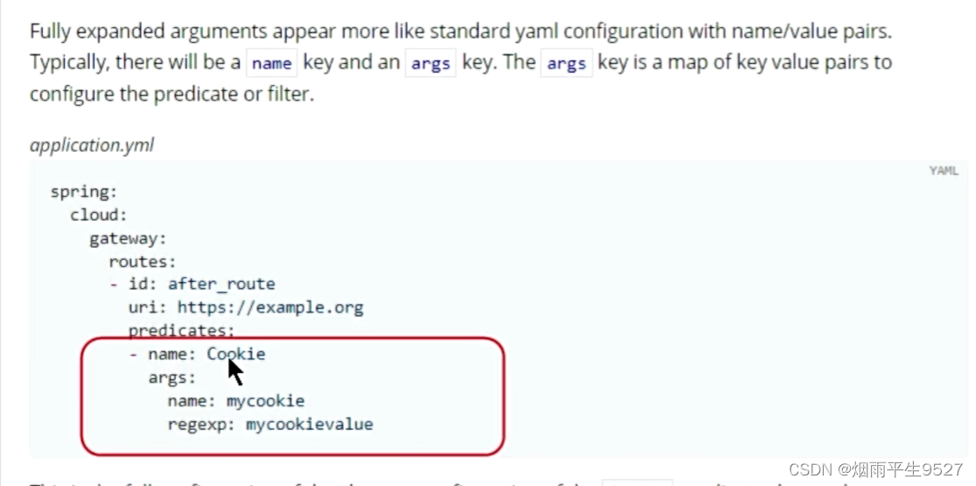Image resolution: width=976 pixels, height=486 pixels.
Task: Click the inline 'name' code keyword in the paragraph
Action: [271, 63]
